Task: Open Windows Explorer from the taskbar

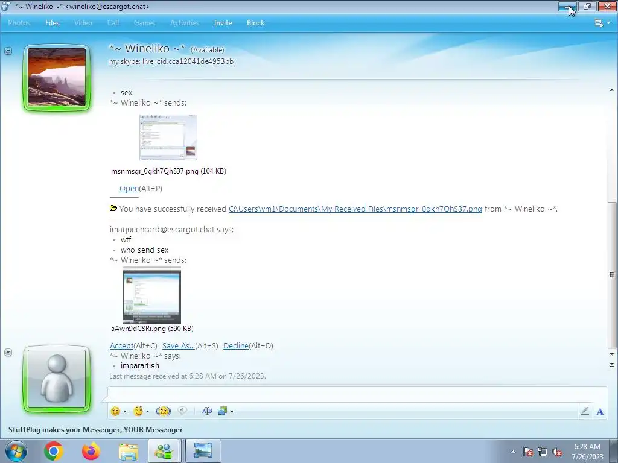Action: click(x=129, y=451)
